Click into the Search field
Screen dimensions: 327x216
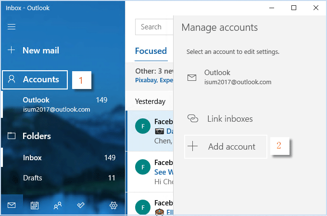(x=154, y=27)
